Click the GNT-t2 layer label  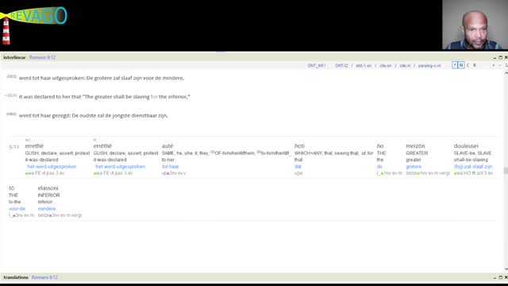point(341,65)
